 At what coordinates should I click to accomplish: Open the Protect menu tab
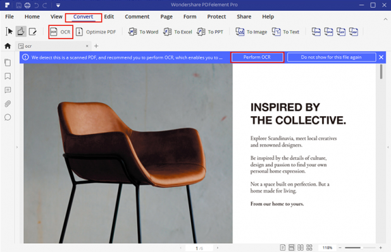point(216,16)
